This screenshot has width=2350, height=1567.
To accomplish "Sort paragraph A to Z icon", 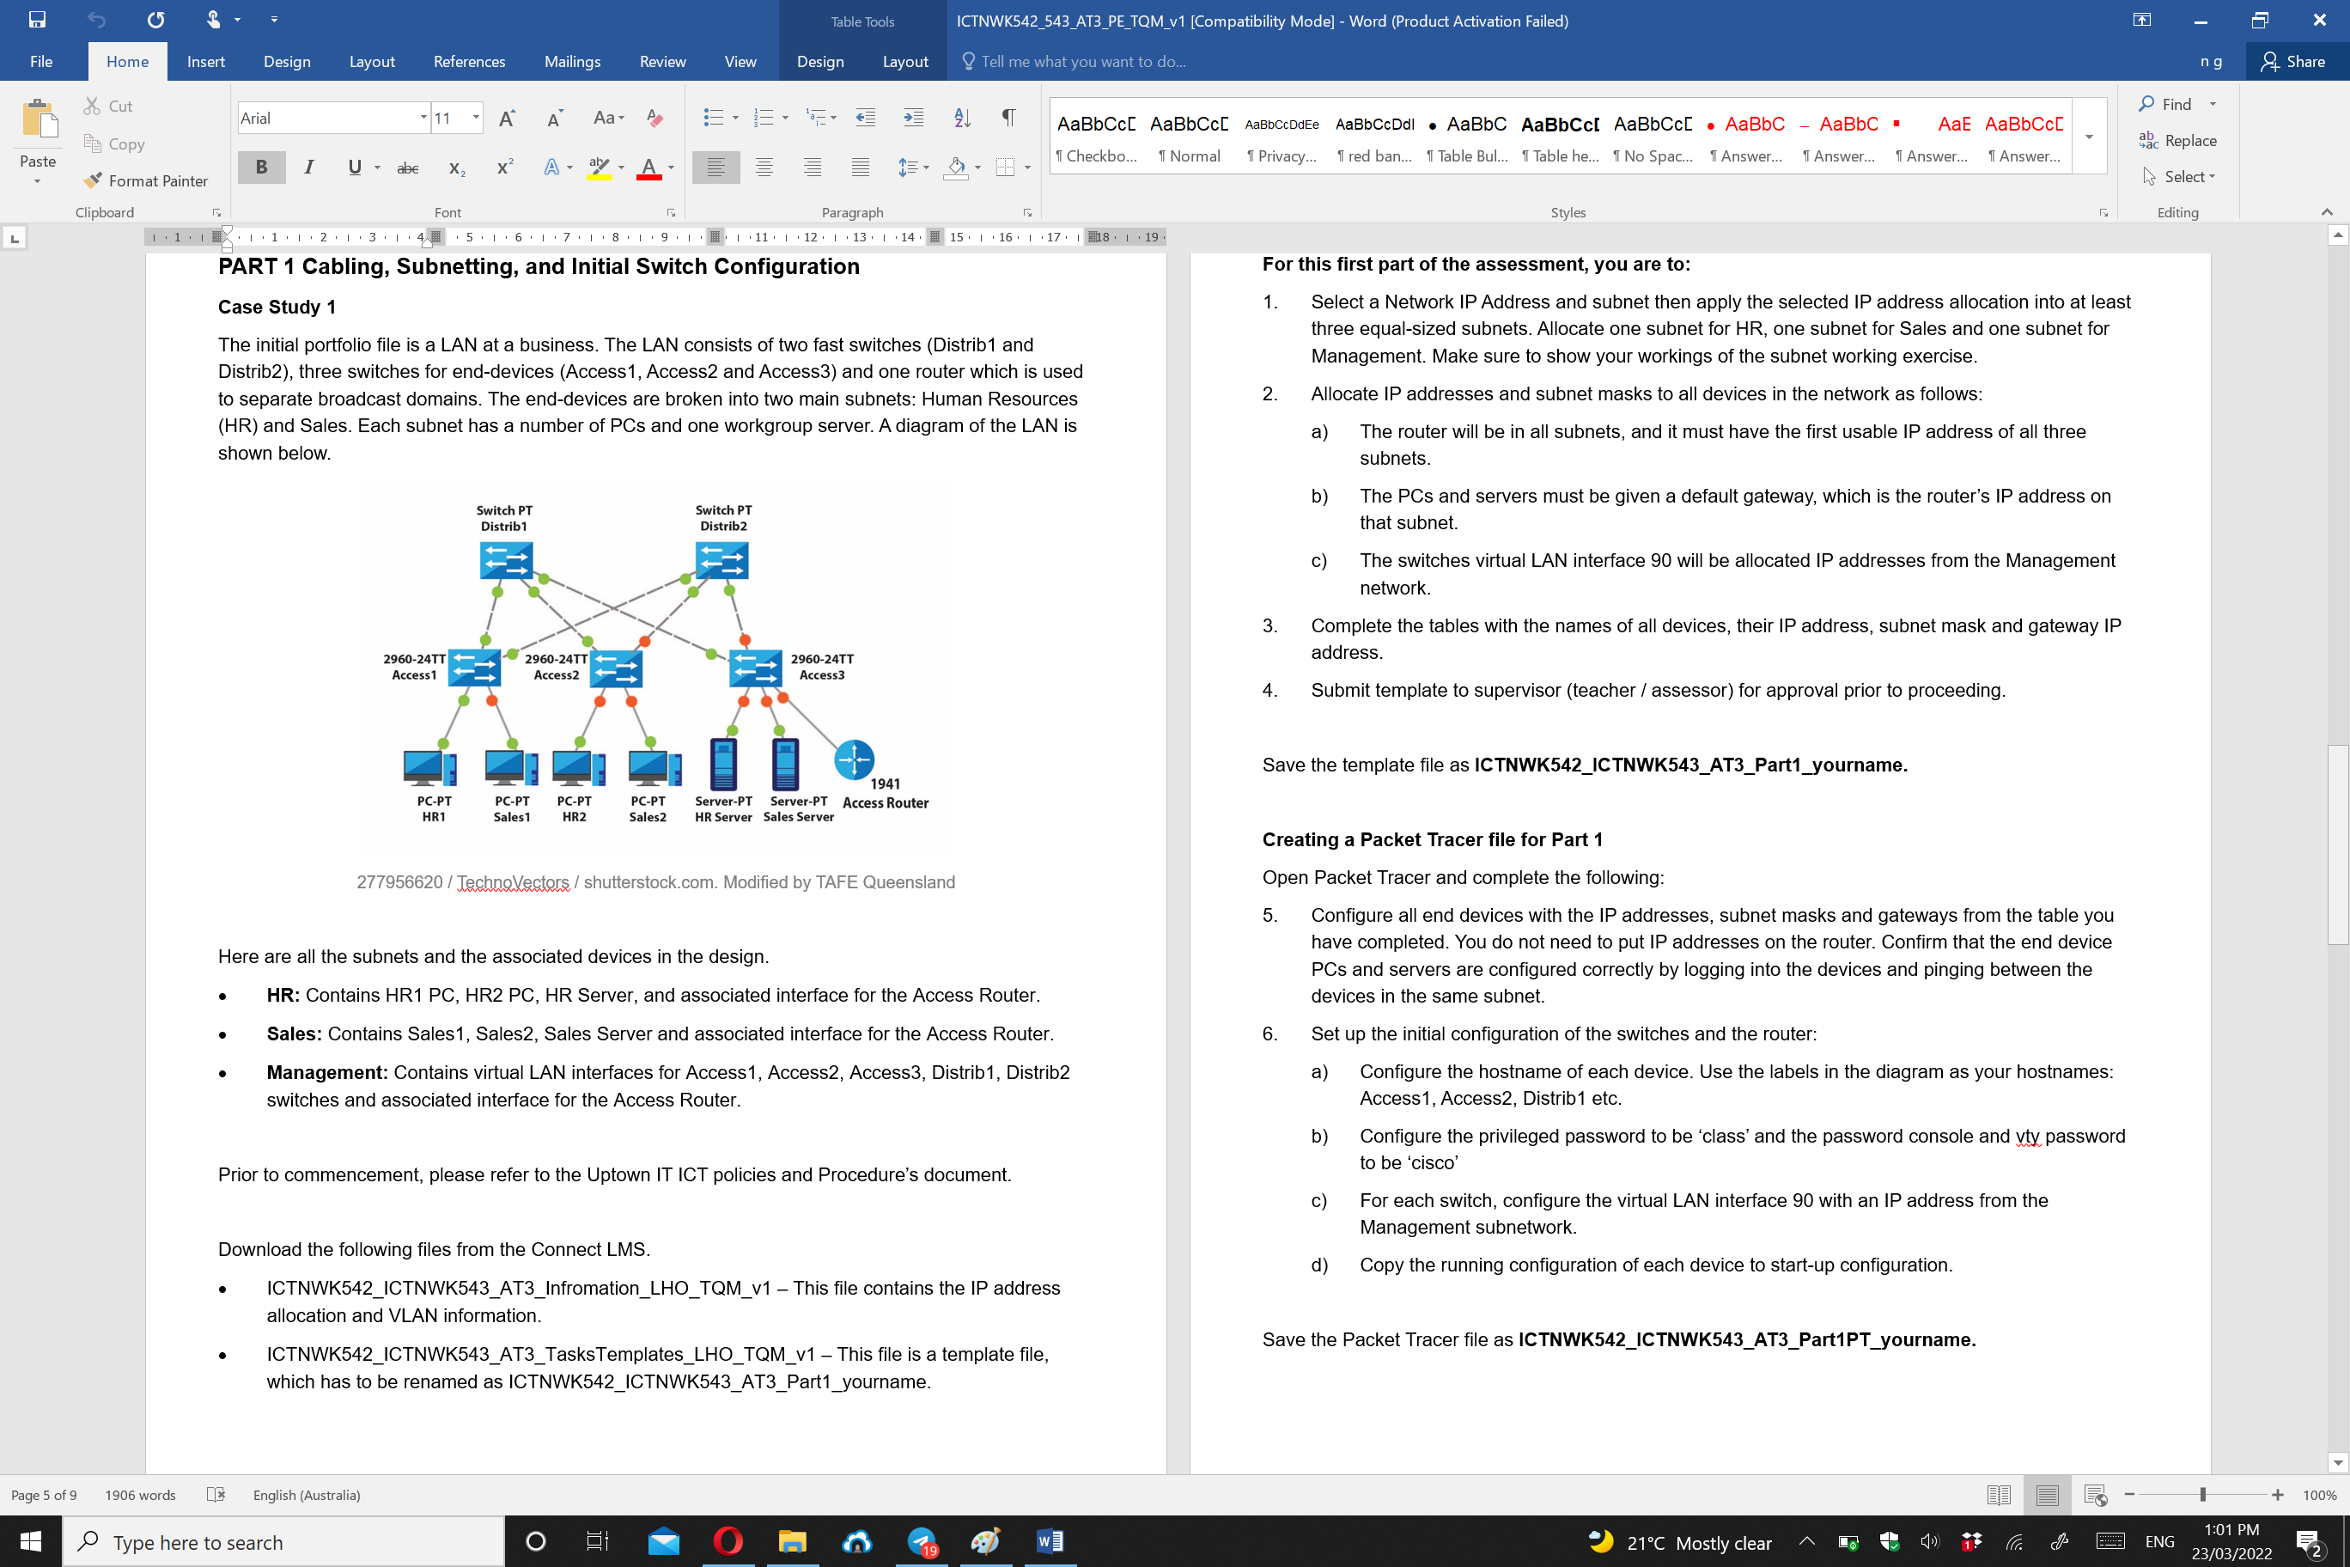I will (962, 118).
